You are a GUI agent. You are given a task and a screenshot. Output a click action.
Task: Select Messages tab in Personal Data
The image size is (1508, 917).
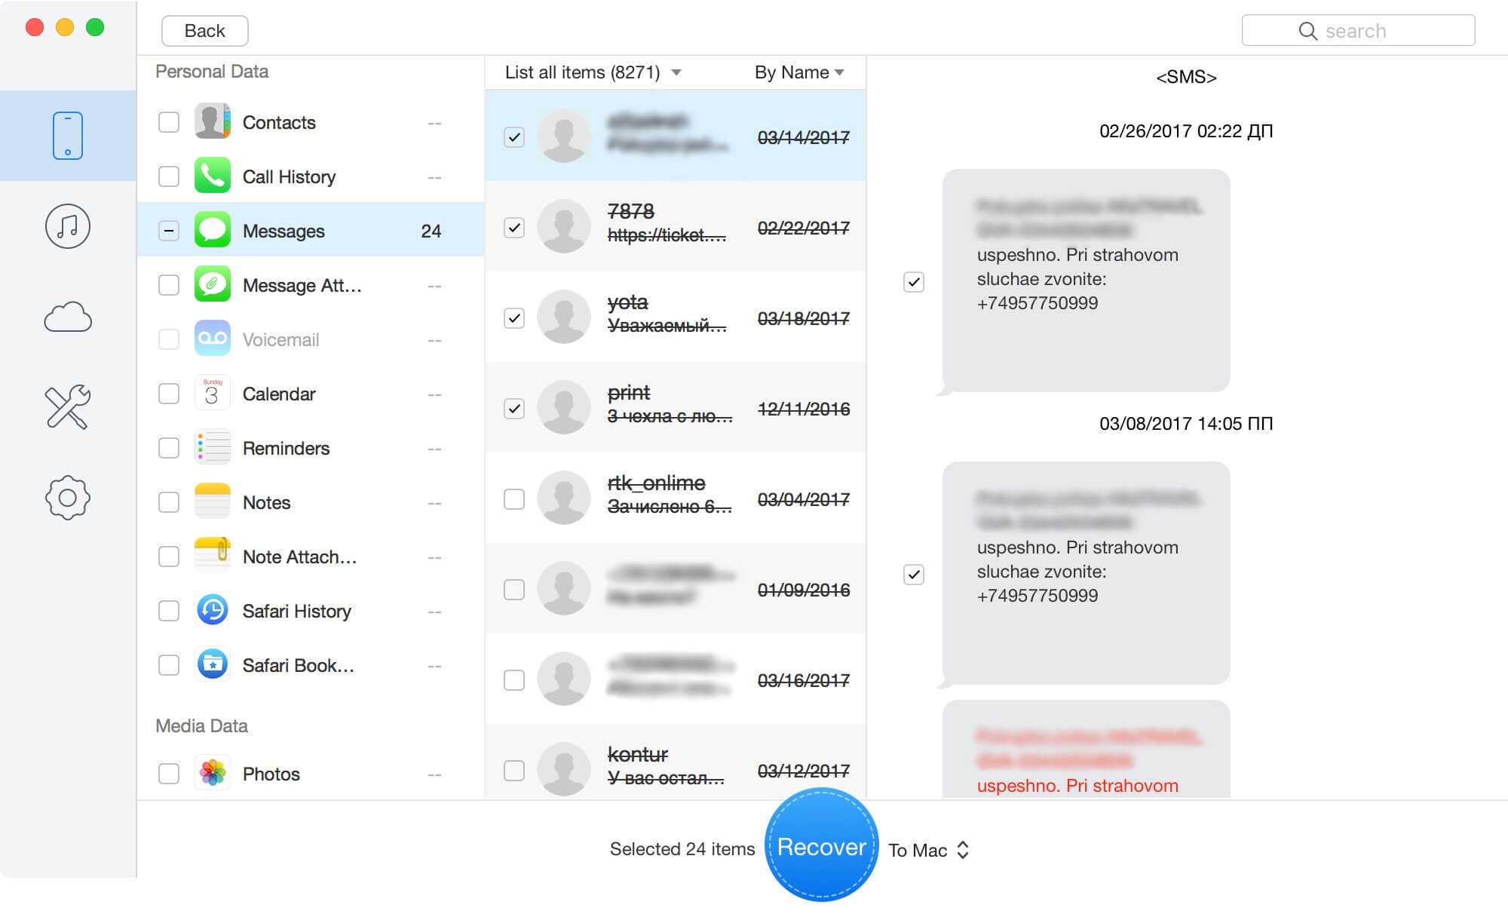click(284, 231)
